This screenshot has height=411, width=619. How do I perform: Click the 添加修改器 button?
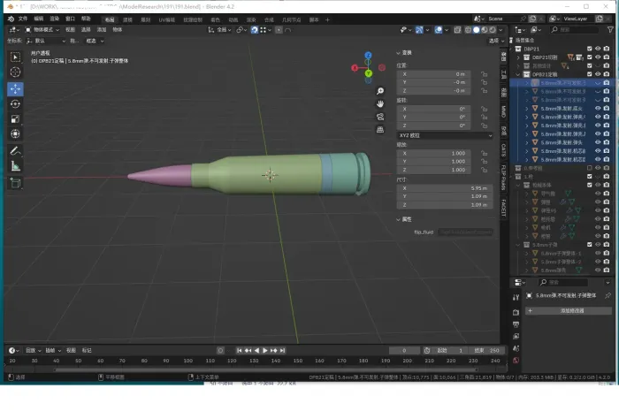pyautogui.click(x=568, y=311)
